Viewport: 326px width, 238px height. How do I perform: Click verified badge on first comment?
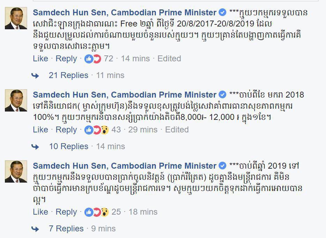(222, 13)
